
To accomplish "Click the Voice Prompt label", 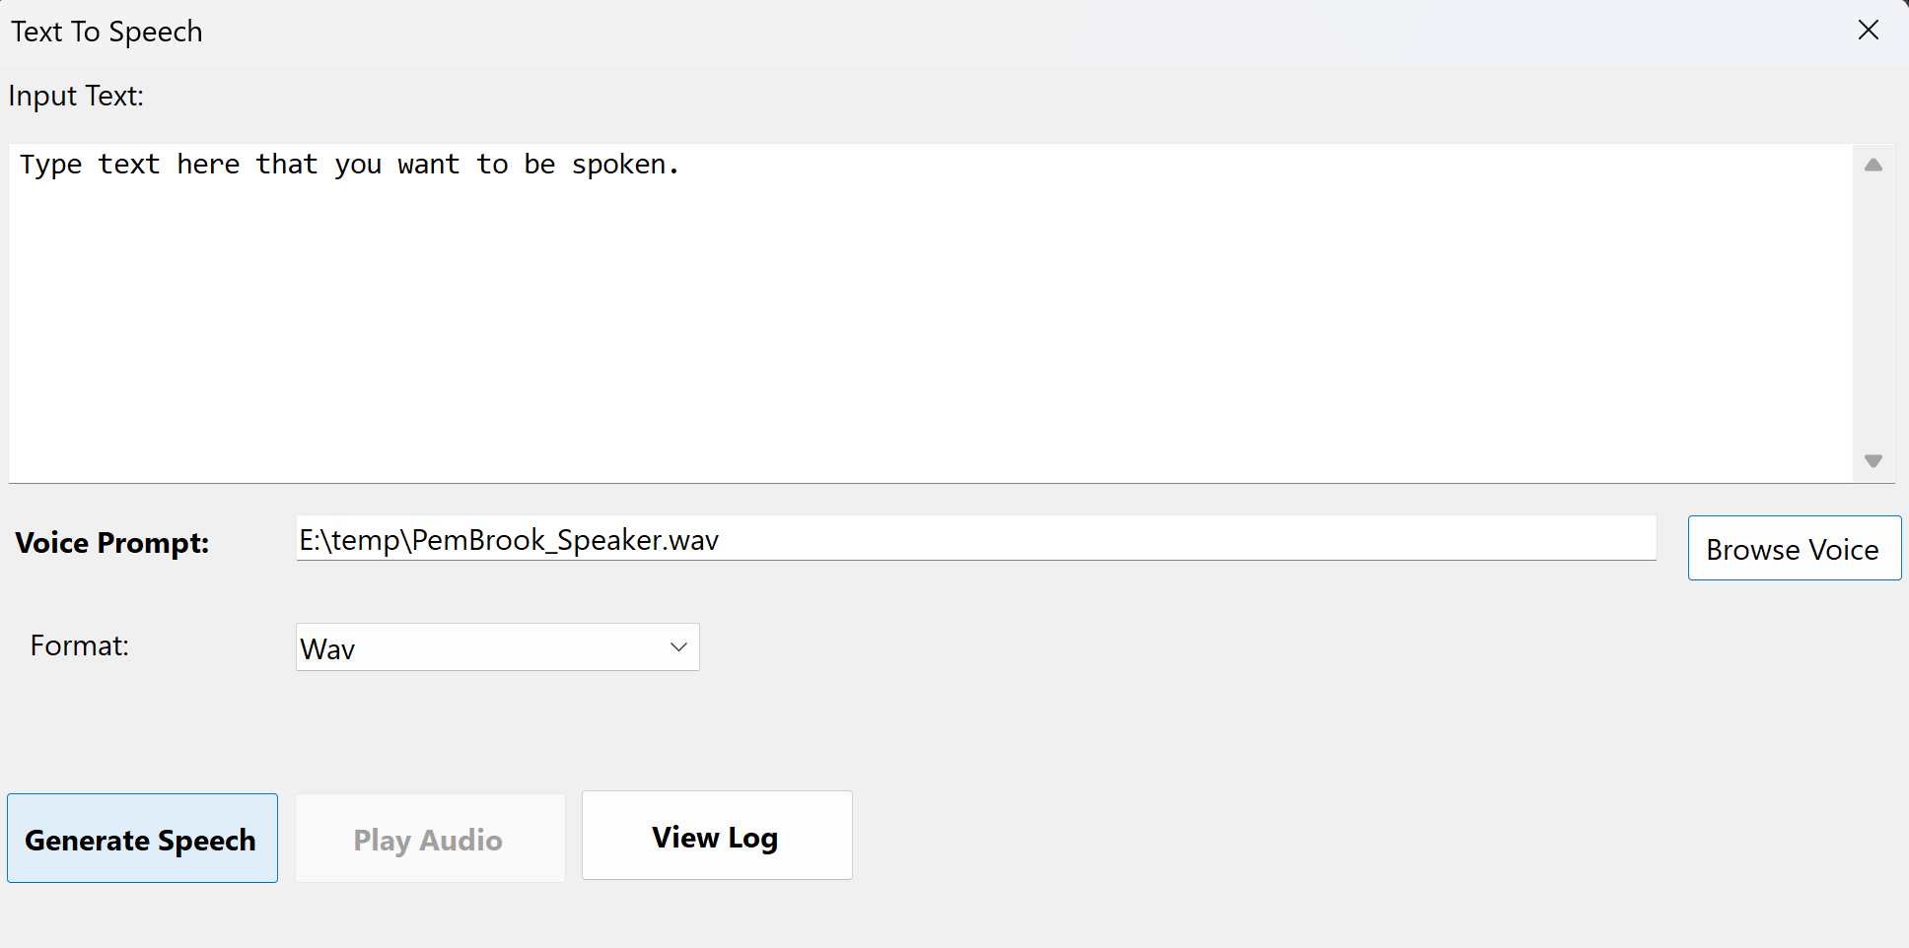I will point(111,542).
